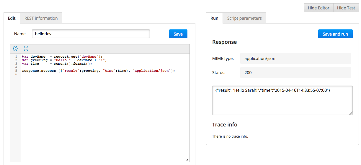Click the var greeting code line
The image size is (361, 165).
[64, 60]
